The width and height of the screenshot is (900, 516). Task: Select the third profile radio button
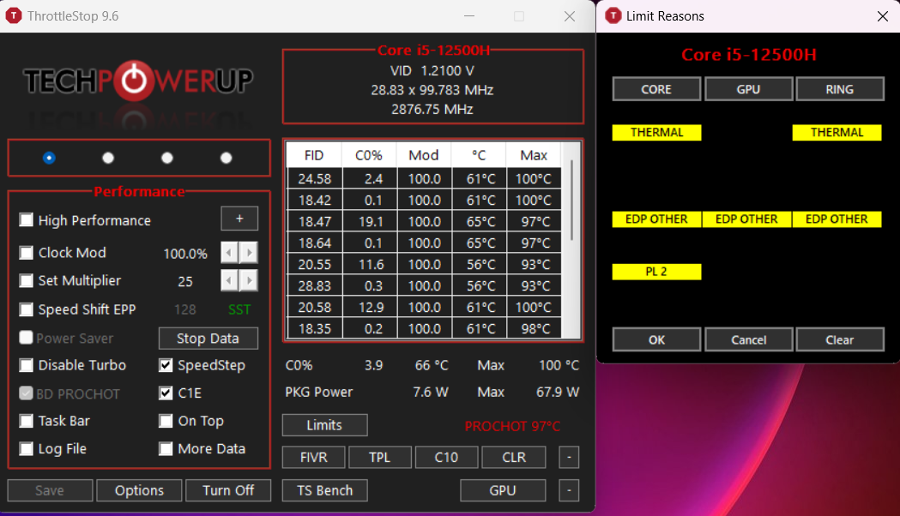coord(167,158)
